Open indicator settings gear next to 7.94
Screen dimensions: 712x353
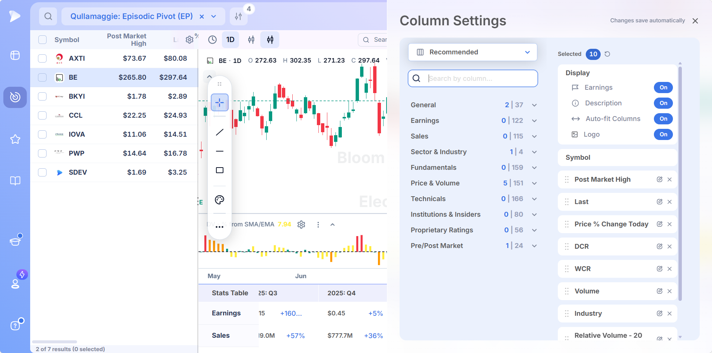pos(301,225)
